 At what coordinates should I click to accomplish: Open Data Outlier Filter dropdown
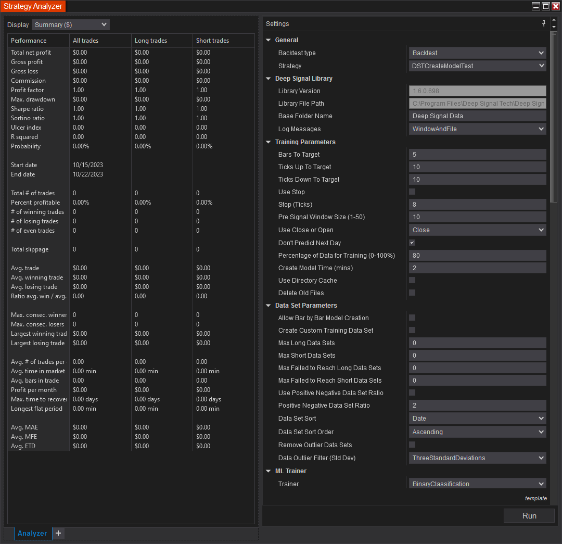[477, 458]
